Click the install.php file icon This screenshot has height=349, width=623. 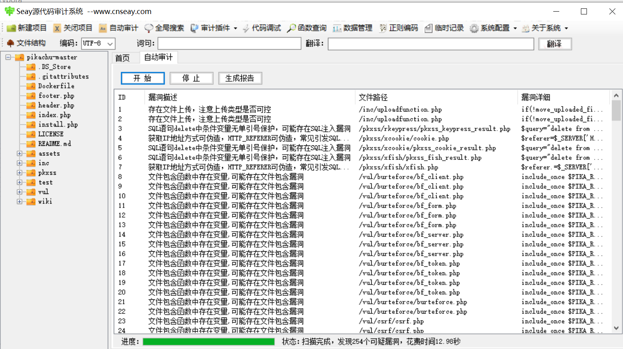[31, 125]
